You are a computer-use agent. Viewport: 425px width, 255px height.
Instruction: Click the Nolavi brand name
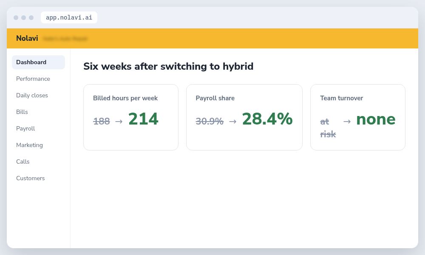point(27,38)
